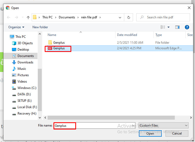Open Local Disk (F:) drive

tap(27, 107)
